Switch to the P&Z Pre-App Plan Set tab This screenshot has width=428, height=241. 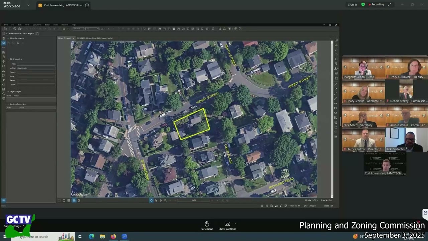click(95, 38)
